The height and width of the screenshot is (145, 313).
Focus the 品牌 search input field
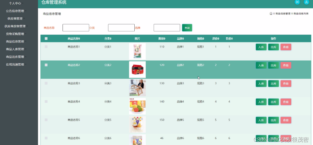click(x=167, y=28)
